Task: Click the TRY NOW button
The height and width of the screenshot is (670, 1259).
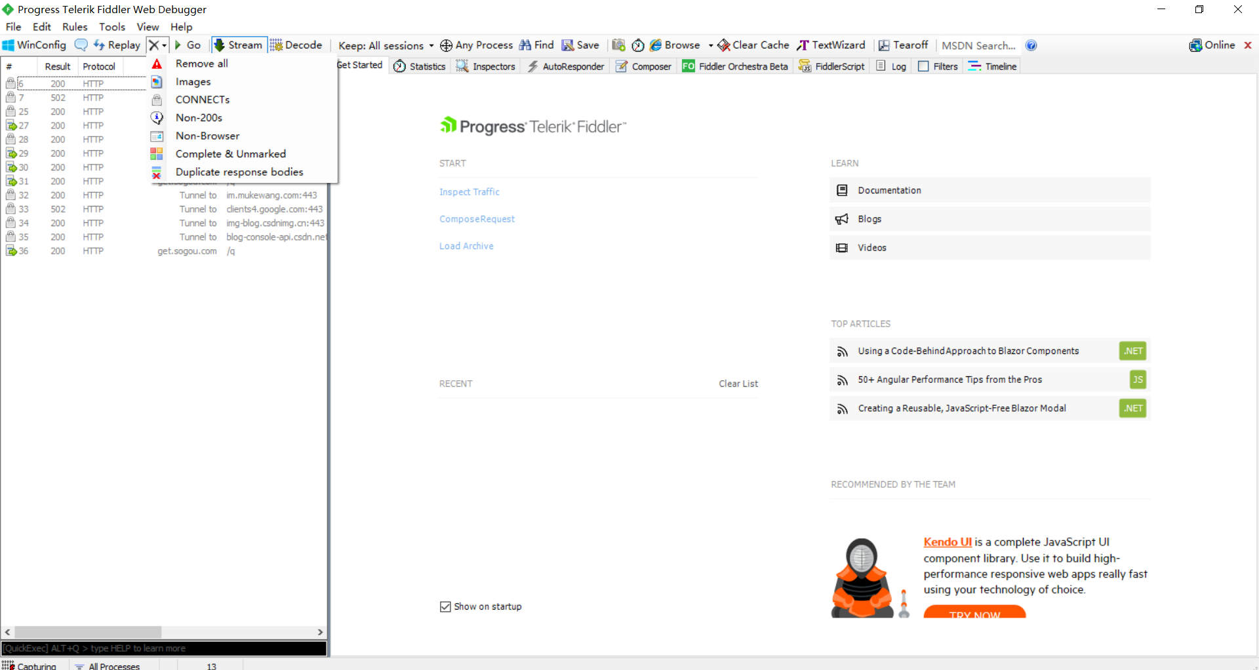Action: (974, 613)
